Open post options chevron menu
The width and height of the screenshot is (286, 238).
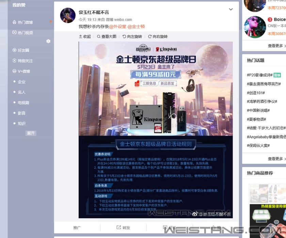pyautogui.click(x=231, y=9)
